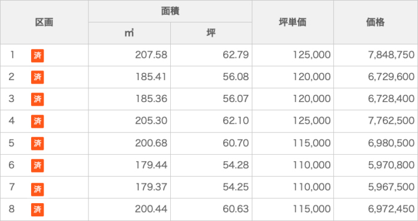Click the 価格 column header

click(376, 22)
